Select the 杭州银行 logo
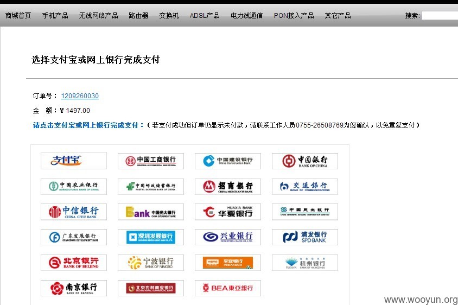The width and height of the screenshot is (458, 305). pos(305,262)
